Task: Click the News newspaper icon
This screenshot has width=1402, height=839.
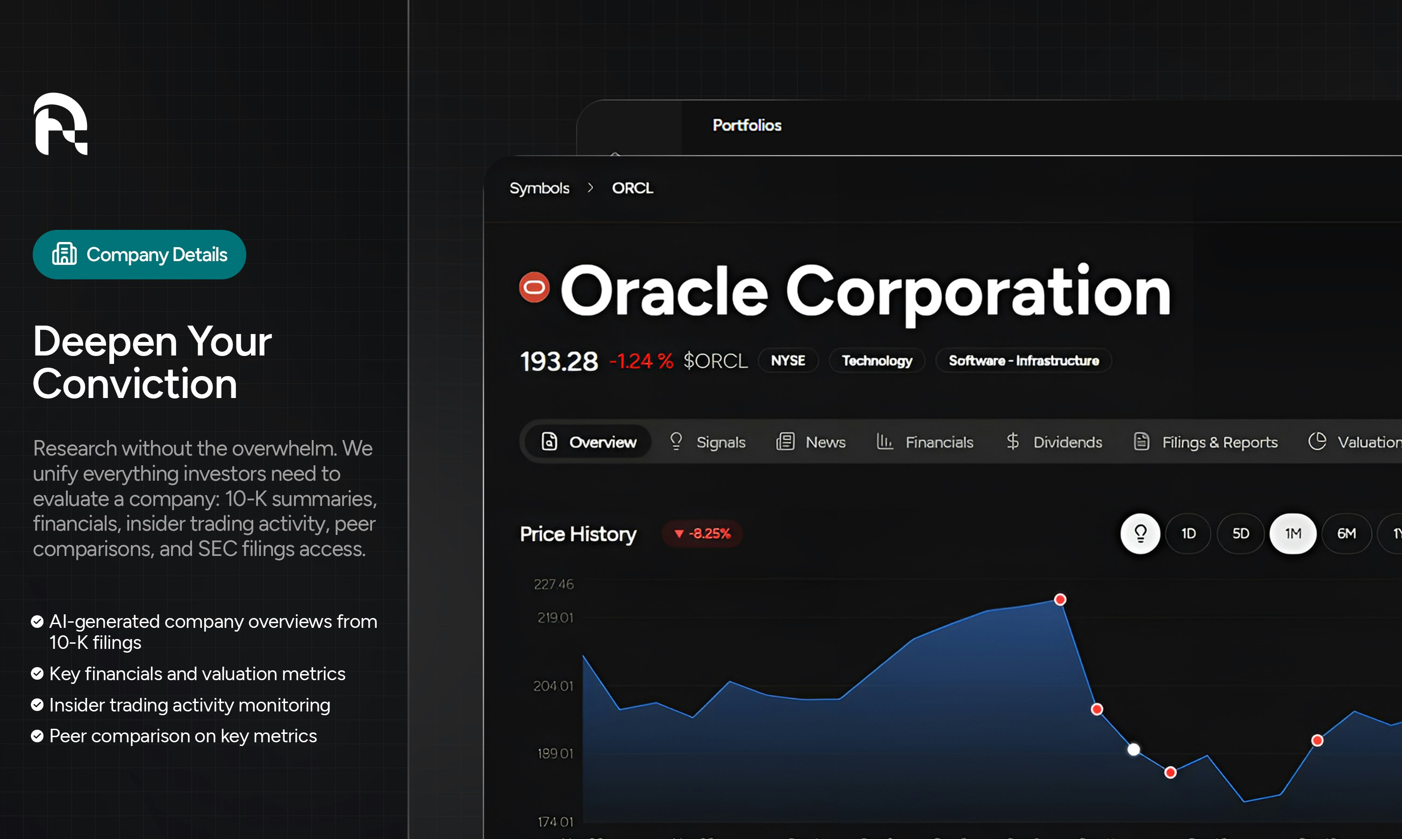Action: (786, 441)
